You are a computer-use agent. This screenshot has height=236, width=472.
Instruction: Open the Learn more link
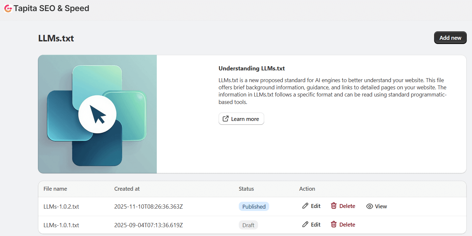point(241,119)
